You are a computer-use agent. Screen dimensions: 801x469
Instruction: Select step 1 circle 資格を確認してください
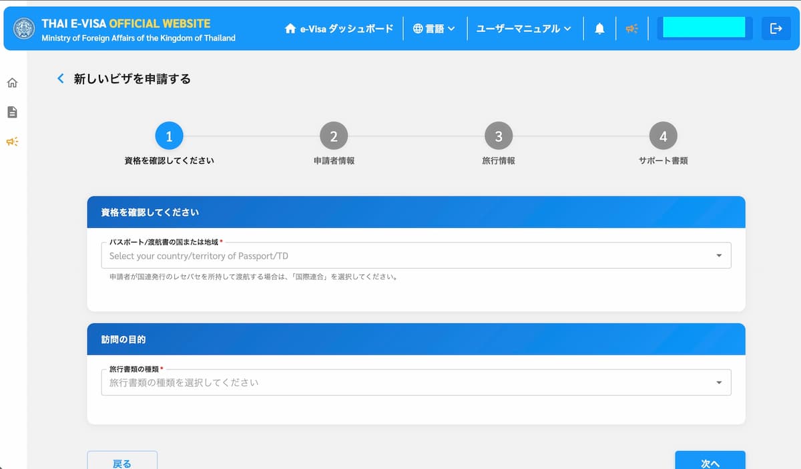[169, 136]
